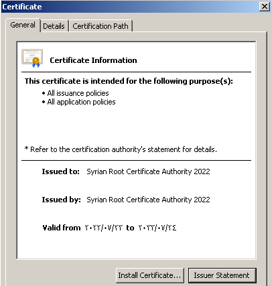Click the intended purposes heading text
The height and width of the screenshot is (286, 272).
click(129, 81)
